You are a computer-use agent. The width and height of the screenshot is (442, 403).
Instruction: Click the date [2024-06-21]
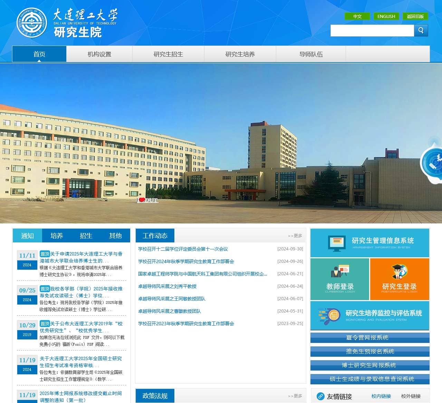tap(290, 274)
